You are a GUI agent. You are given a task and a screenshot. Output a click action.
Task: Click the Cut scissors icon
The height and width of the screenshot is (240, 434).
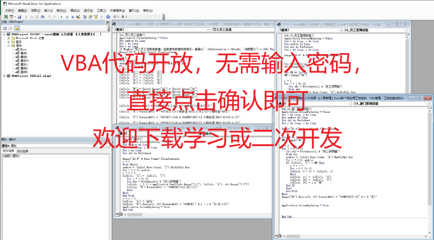click(26, 17)
